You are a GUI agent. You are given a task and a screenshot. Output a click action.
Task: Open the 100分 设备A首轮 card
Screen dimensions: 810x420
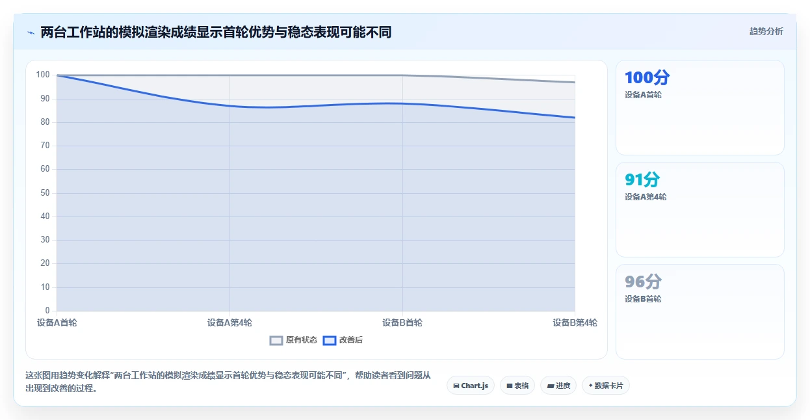tap(700, 108)
